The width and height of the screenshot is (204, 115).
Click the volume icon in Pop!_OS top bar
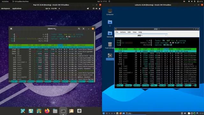(97, 9)
